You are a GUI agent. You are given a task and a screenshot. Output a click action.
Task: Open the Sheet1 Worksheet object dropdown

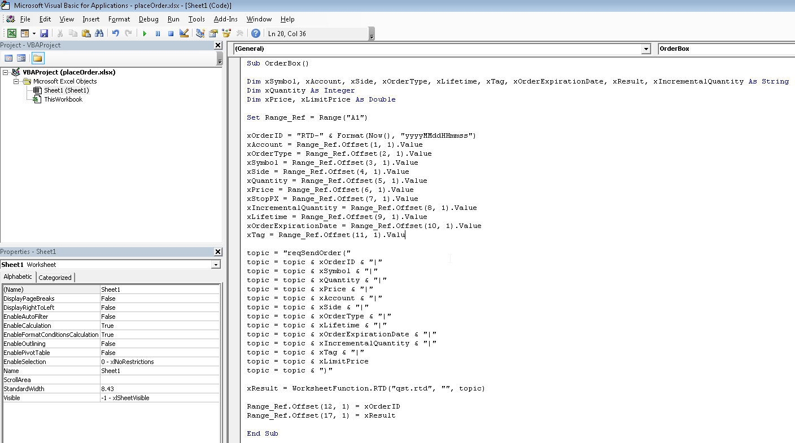pyautogui.click(x=216, y=265)
